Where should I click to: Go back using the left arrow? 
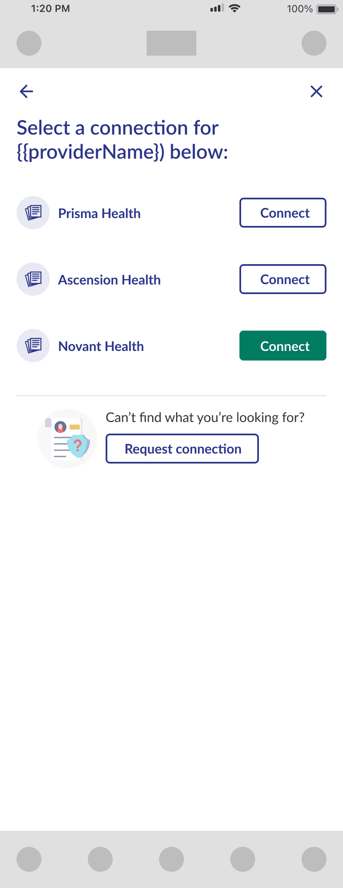(x=27, y=91)
